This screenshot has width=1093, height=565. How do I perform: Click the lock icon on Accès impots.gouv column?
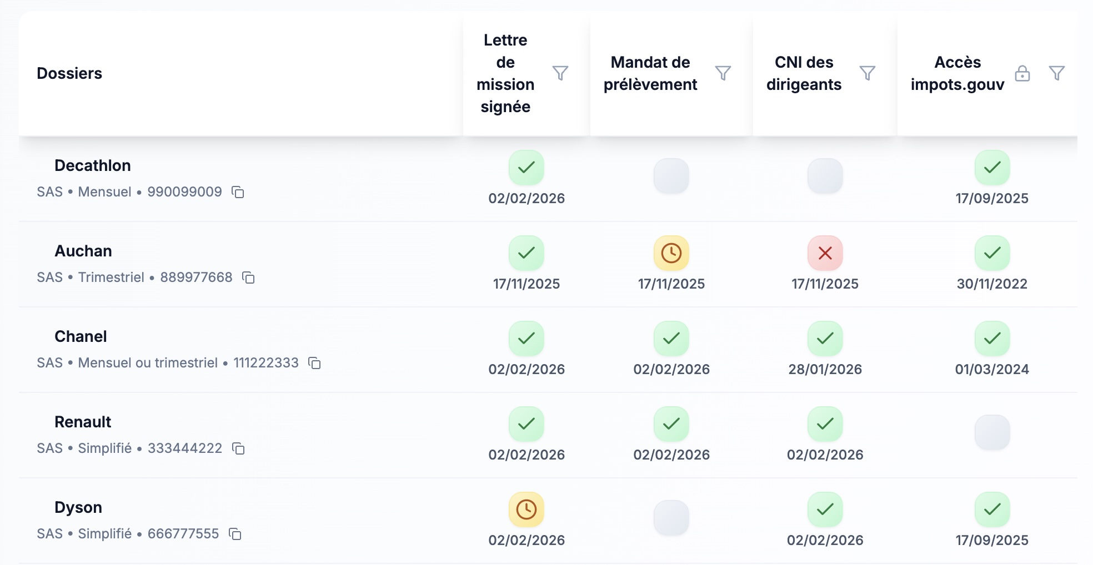point(1023,73)
